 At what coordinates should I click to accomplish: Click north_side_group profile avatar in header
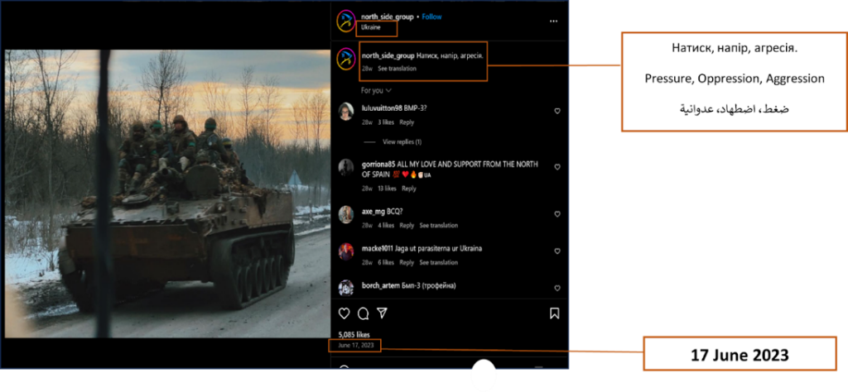click(x=345, y=21)
